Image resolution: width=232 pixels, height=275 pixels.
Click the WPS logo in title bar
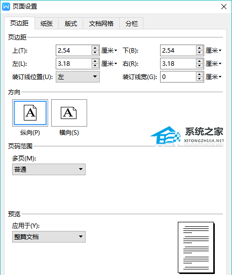(x=6, y=7)
